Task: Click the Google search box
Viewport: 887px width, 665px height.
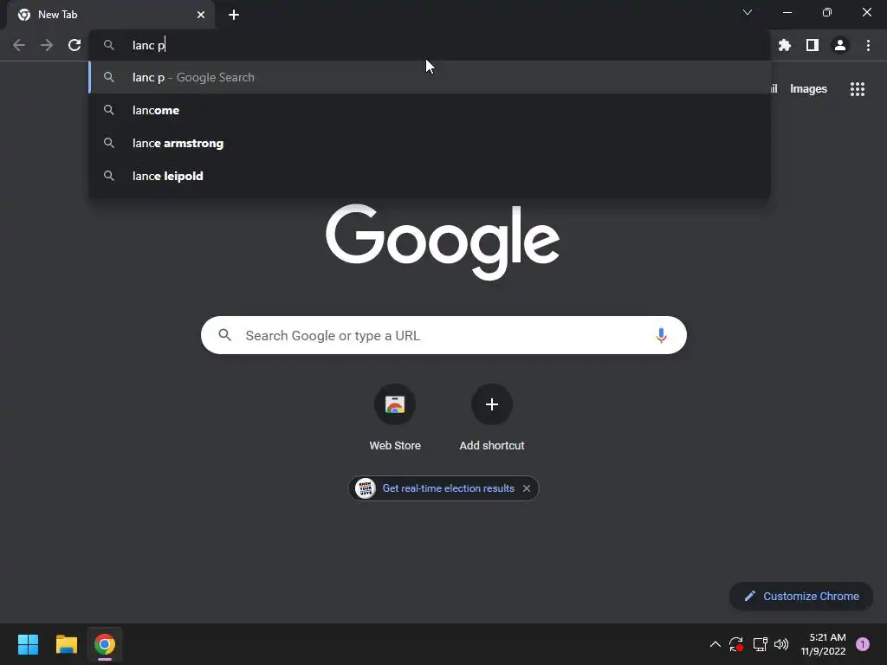Action: [443, 335]
